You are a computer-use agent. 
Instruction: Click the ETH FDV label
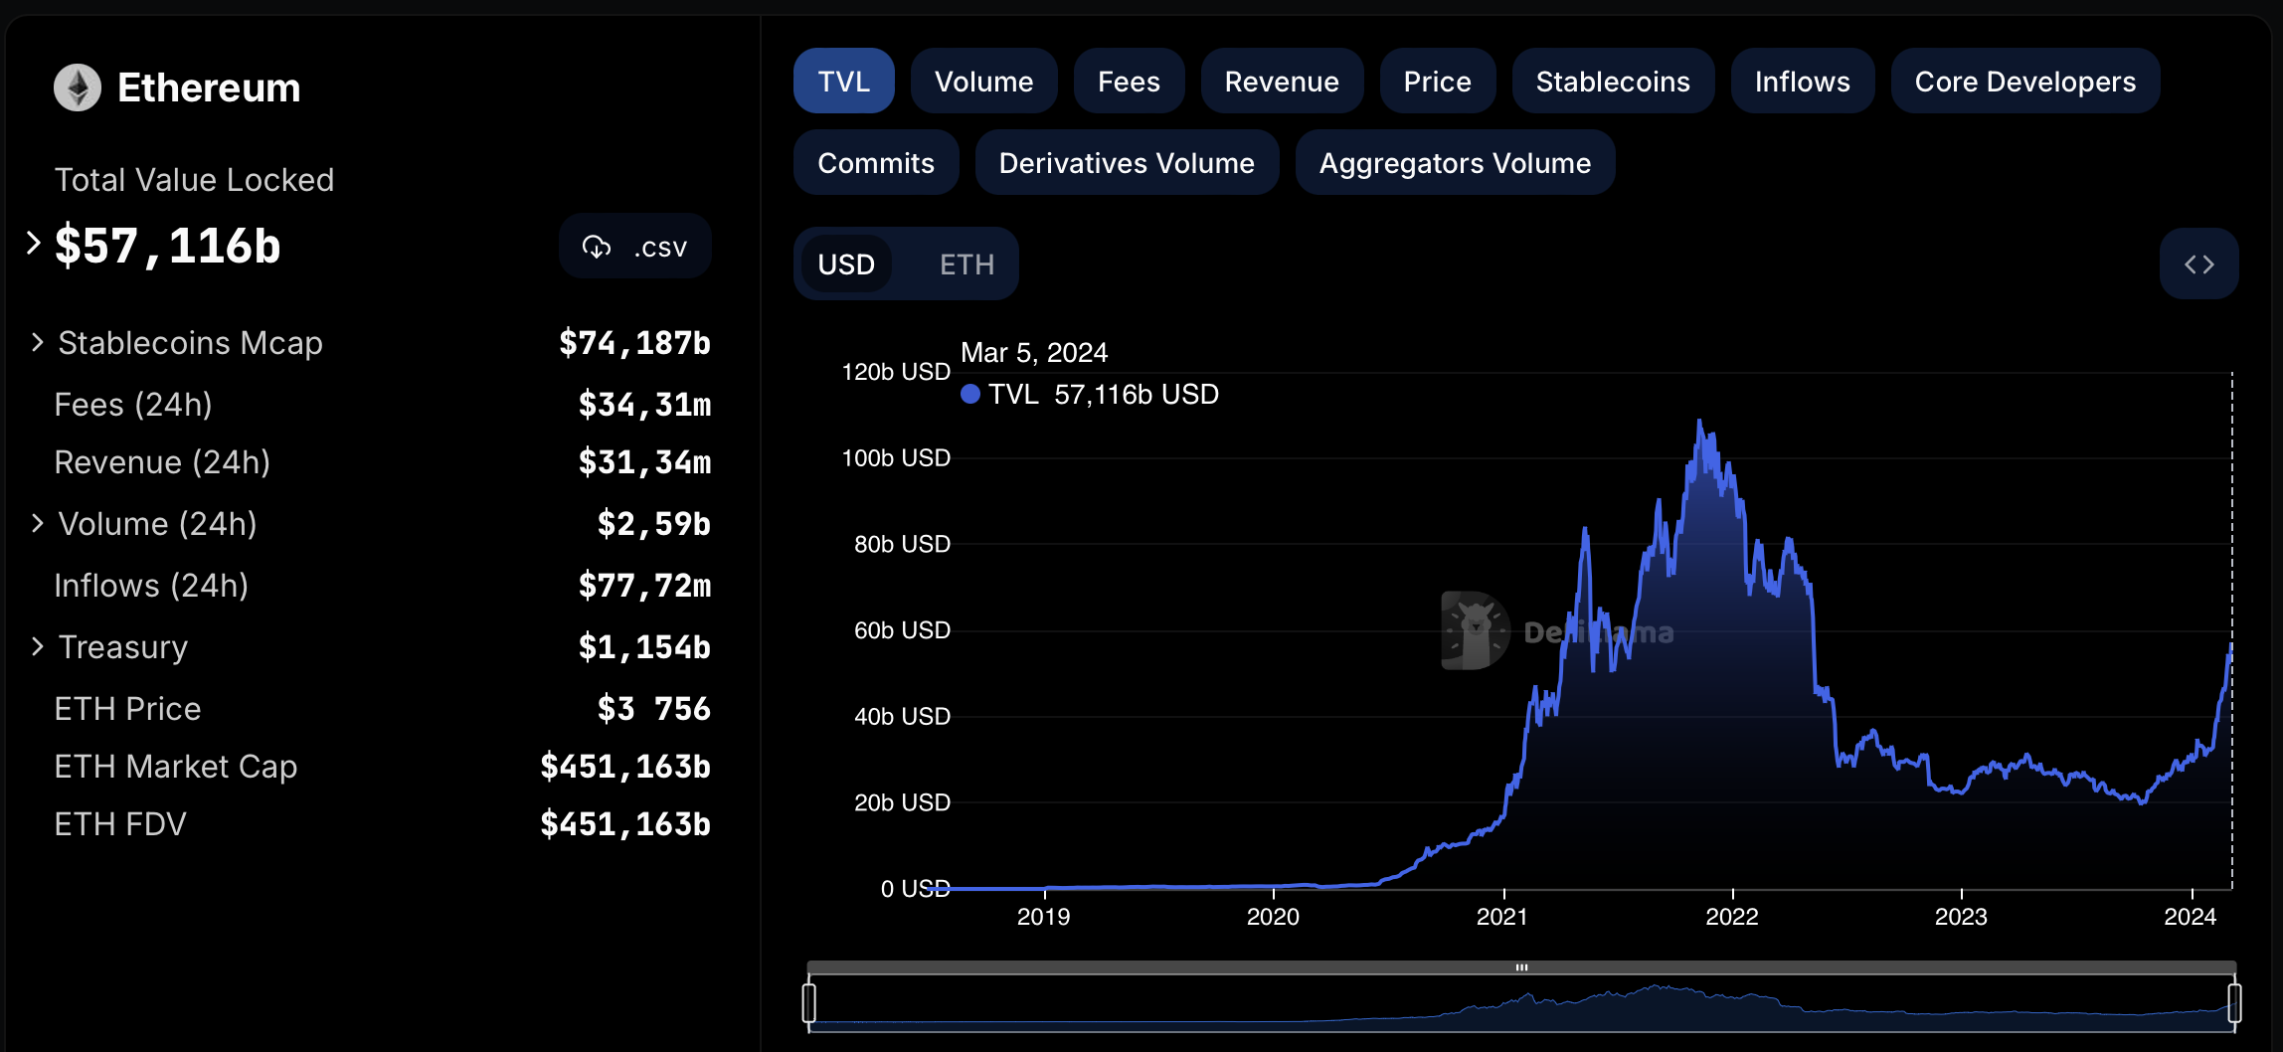(120, 824)
